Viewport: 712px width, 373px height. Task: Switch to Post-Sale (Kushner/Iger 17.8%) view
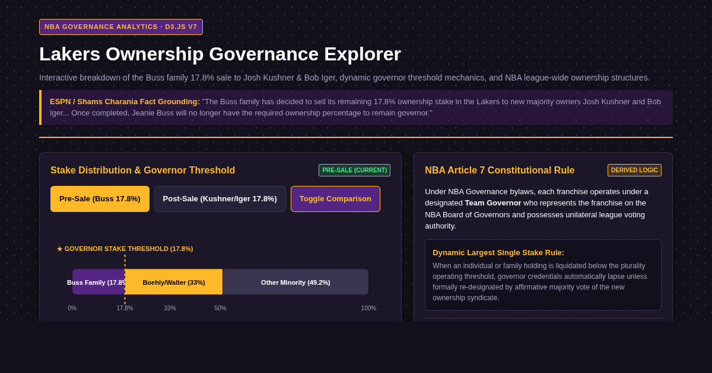[x=220, y=199]
